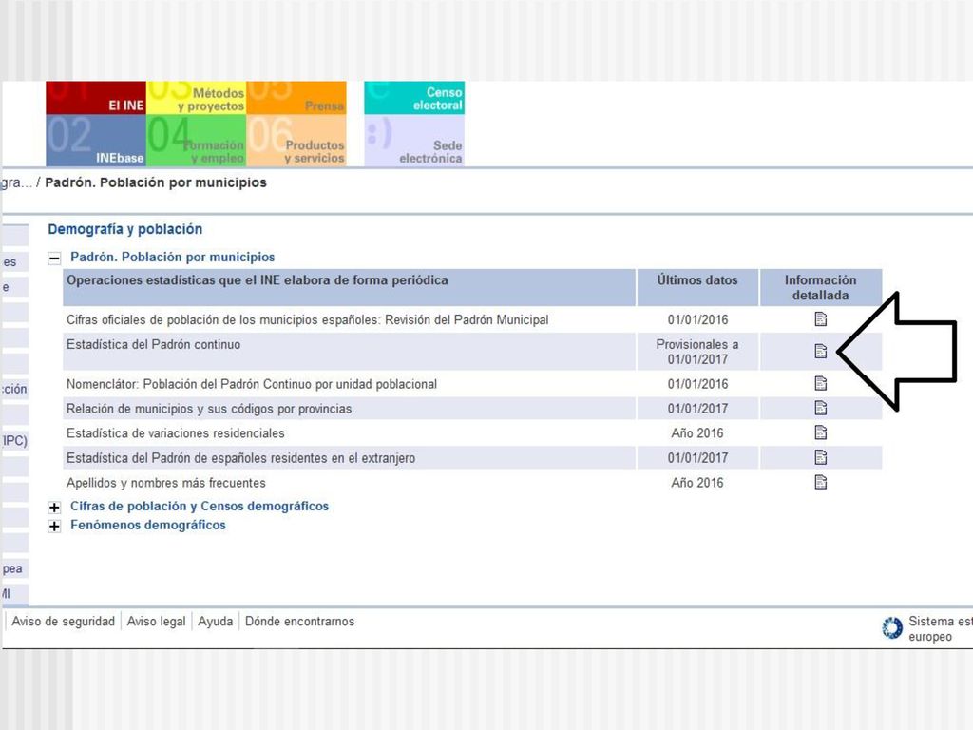Open the Sede electrónica tile
This screenshot has height=730, width=973.
click(x=414, y=141)
